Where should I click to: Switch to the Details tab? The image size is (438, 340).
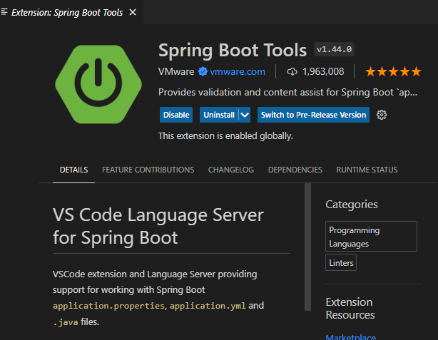73,170
